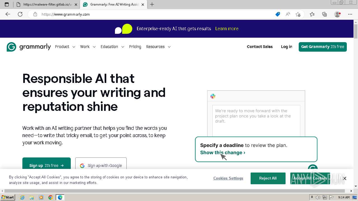The height and width of the screenshot is (201, 358).
Task: Click the Accept All Cookies button
Action: tap(310, 178)
